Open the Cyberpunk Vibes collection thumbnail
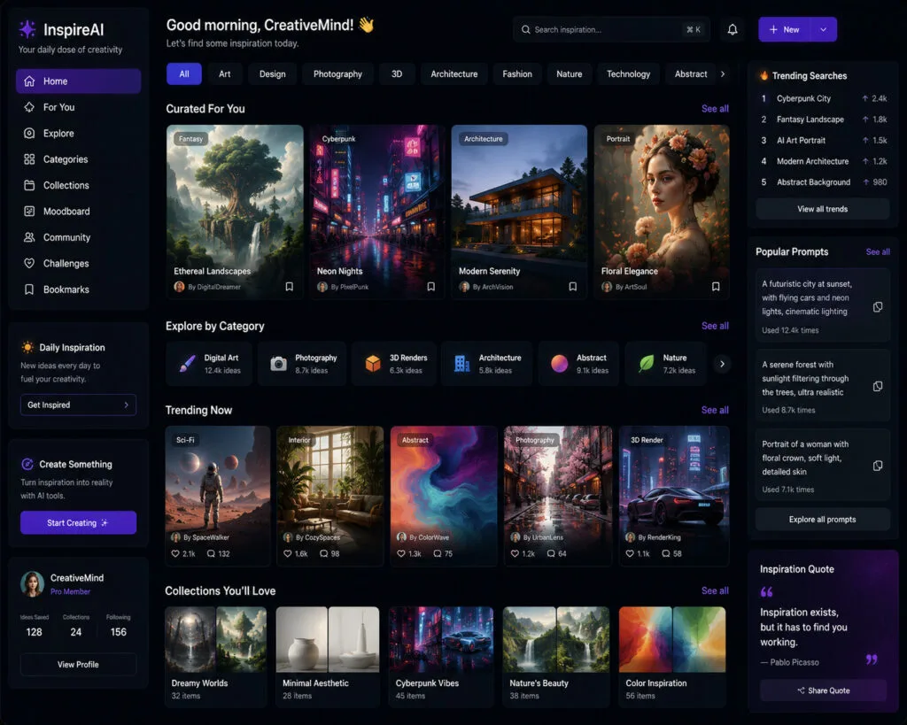907x725 pixels. click(441, 639)
